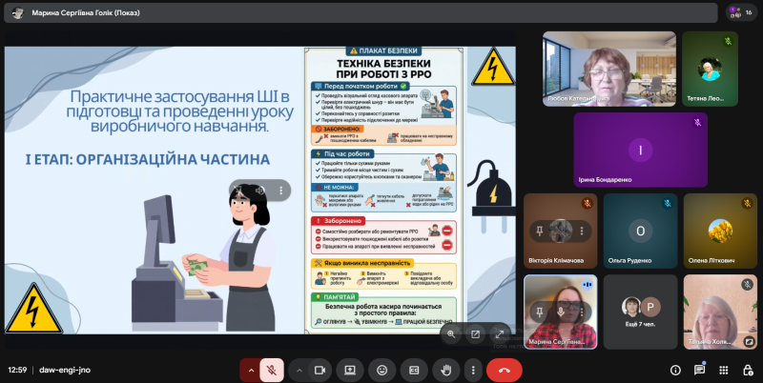Start presenting your screen
The image size is (763, 383).
tap(350, 371)
